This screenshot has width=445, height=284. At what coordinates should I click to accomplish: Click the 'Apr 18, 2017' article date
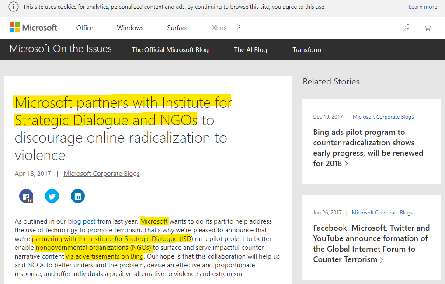tap(33, 174)
